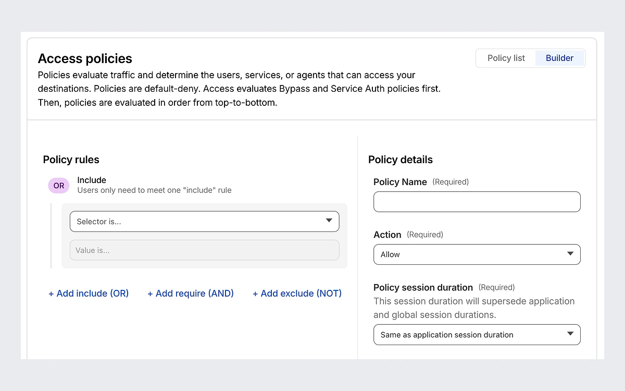Click the 'Access policies' heading
This screenshot has height=391, width=625.
pos(85,58)
